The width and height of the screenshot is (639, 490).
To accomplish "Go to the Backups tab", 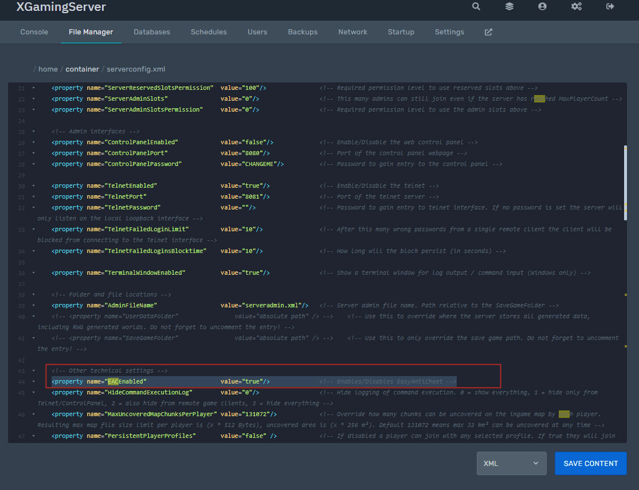I will (x=303, y=32).
